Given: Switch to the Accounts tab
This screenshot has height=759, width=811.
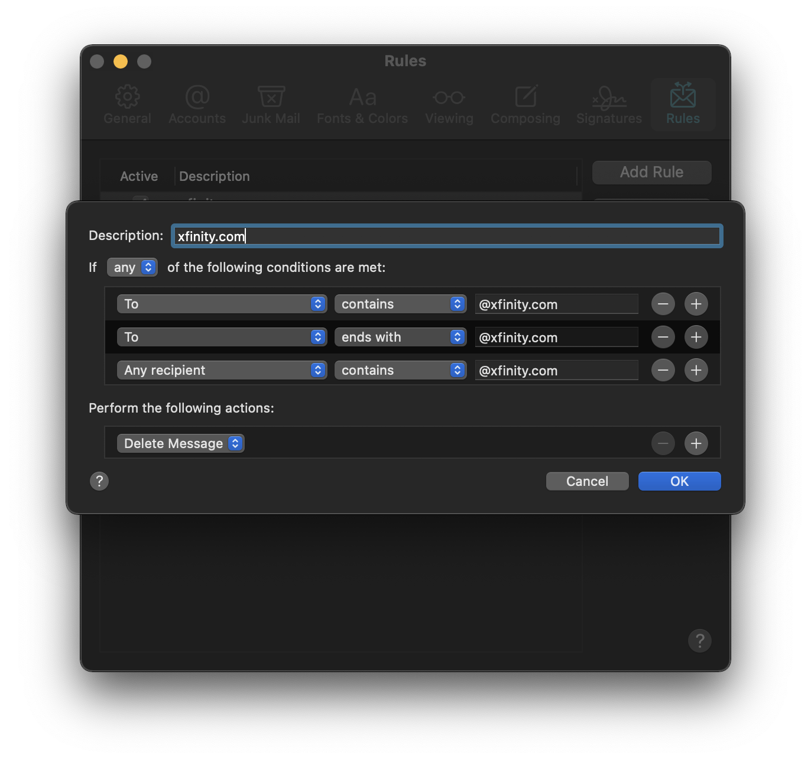Looking at the screenshot, I should 197,105.
